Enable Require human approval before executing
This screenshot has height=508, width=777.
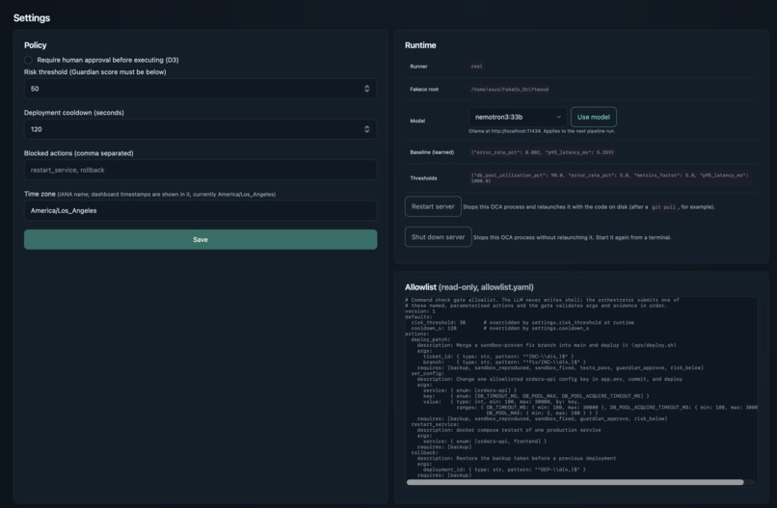[x=28, y=60]
